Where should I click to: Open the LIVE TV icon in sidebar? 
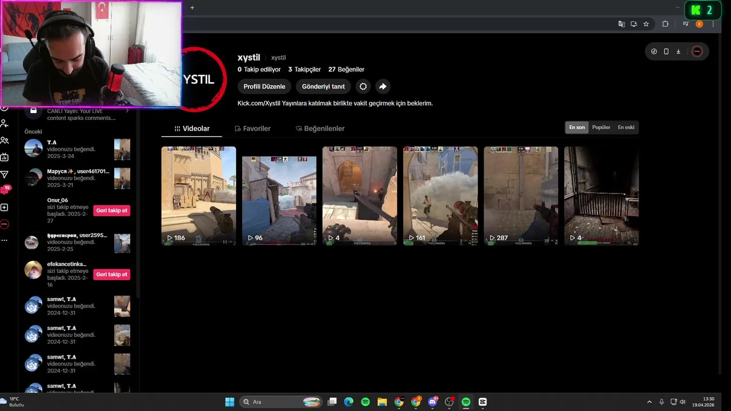[5, 158]
